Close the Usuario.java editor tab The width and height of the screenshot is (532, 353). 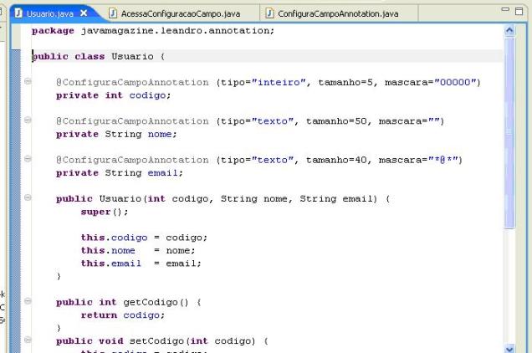click(84, 13)
